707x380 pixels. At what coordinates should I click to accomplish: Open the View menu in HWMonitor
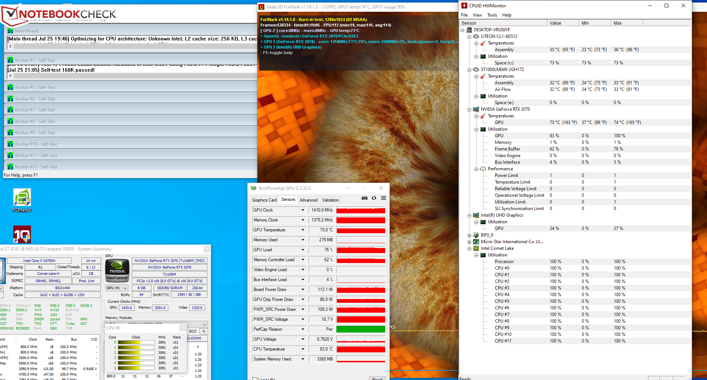click(477, 15)
